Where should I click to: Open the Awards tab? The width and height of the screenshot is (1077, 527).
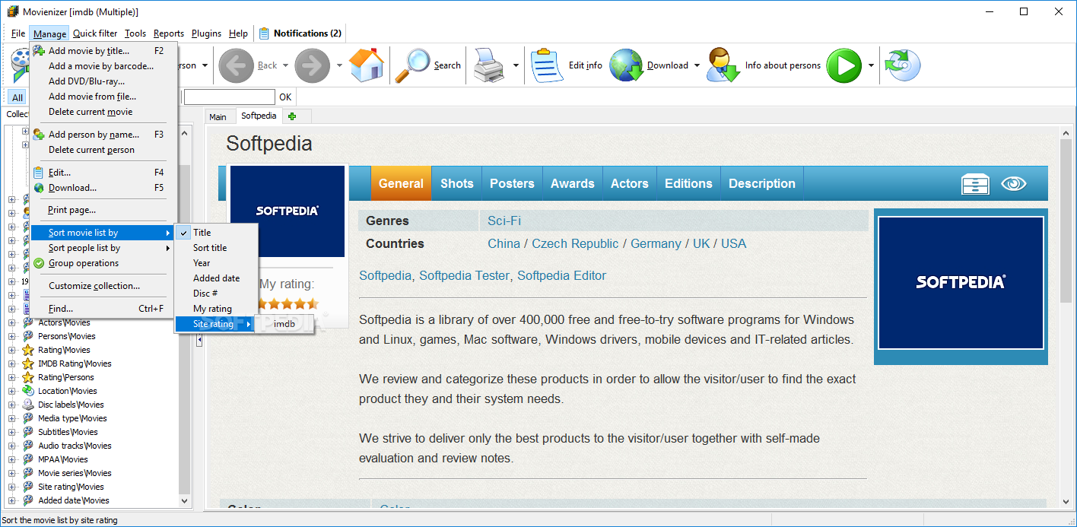[x=573, y=183]
